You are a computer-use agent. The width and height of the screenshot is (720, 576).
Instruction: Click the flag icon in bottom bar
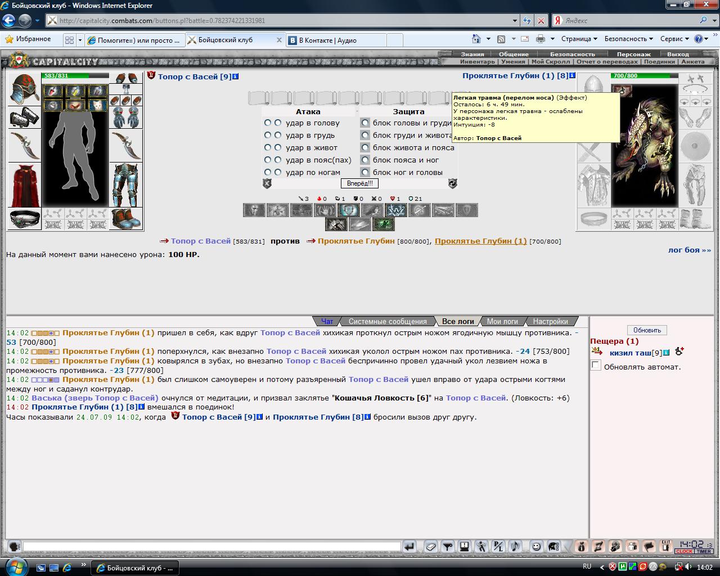pyautogui.click(x=649, y=546)
